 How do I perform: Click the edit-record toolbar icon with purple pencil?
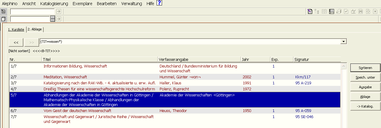point(310,11)
